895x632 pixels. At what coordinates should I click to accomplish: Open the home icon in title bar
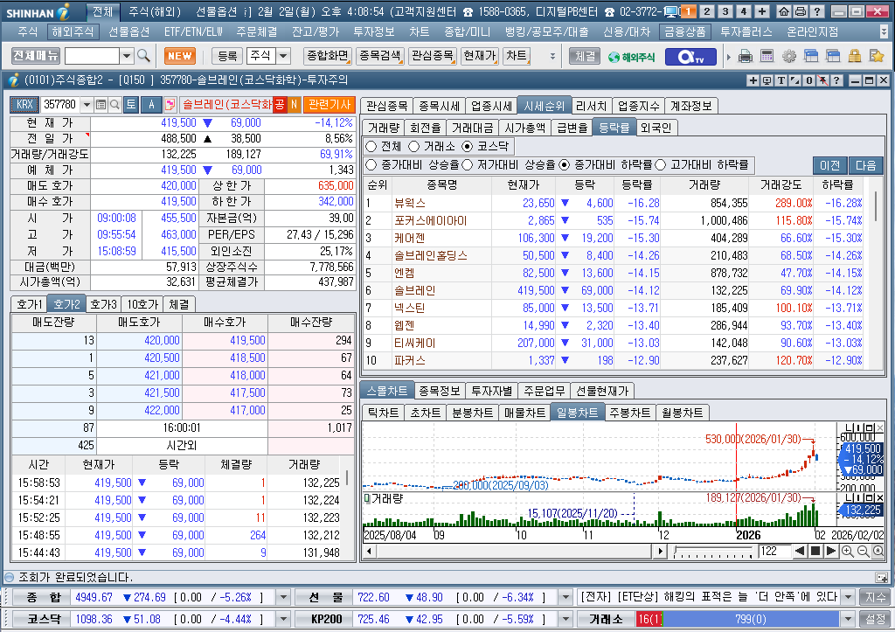[x=784, y=11]
